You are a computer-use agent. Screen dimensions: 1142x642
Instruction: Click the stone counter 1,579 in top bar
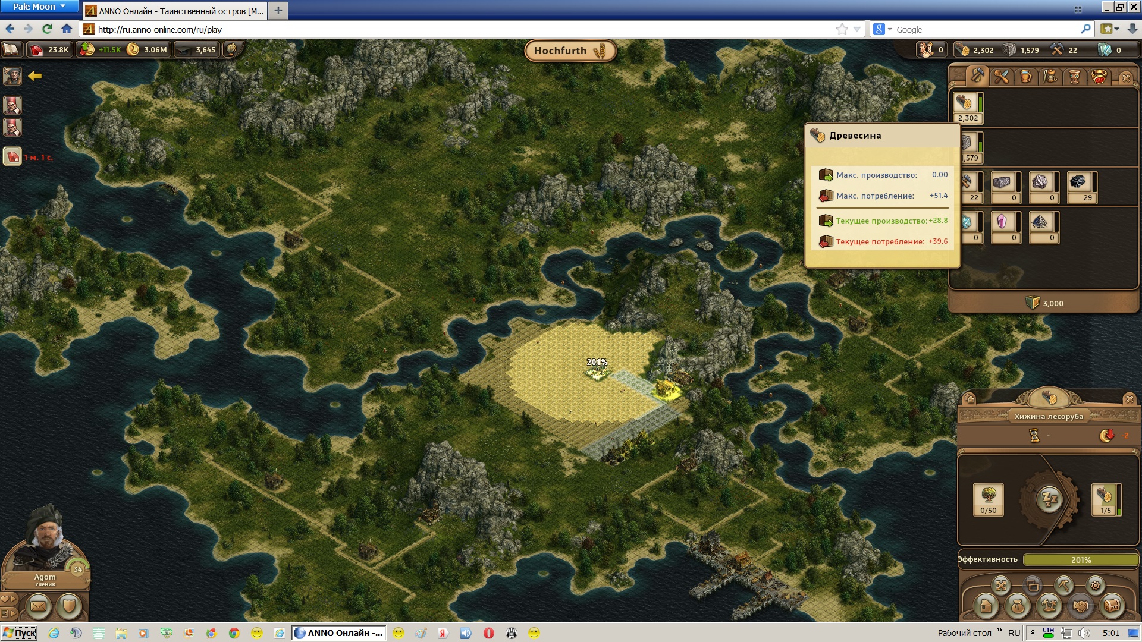1021,50
